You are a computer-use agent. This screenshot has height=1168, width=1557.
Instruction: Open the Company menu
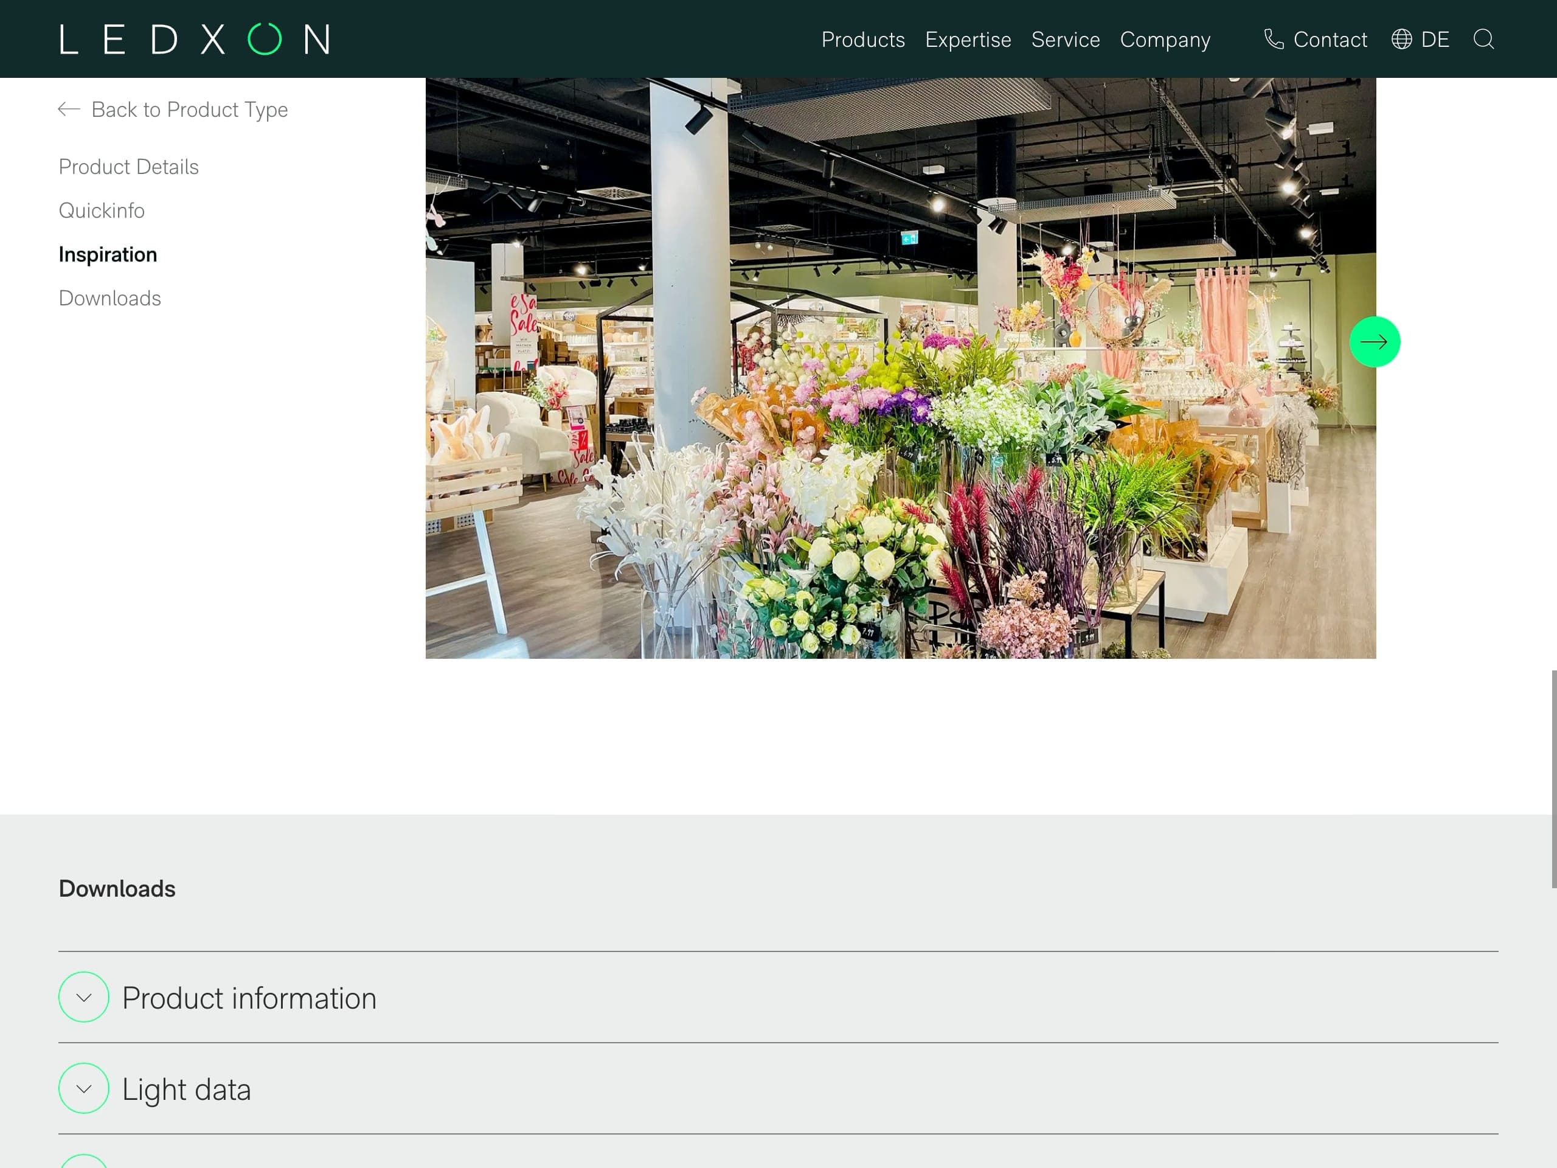click(1165, 40)
